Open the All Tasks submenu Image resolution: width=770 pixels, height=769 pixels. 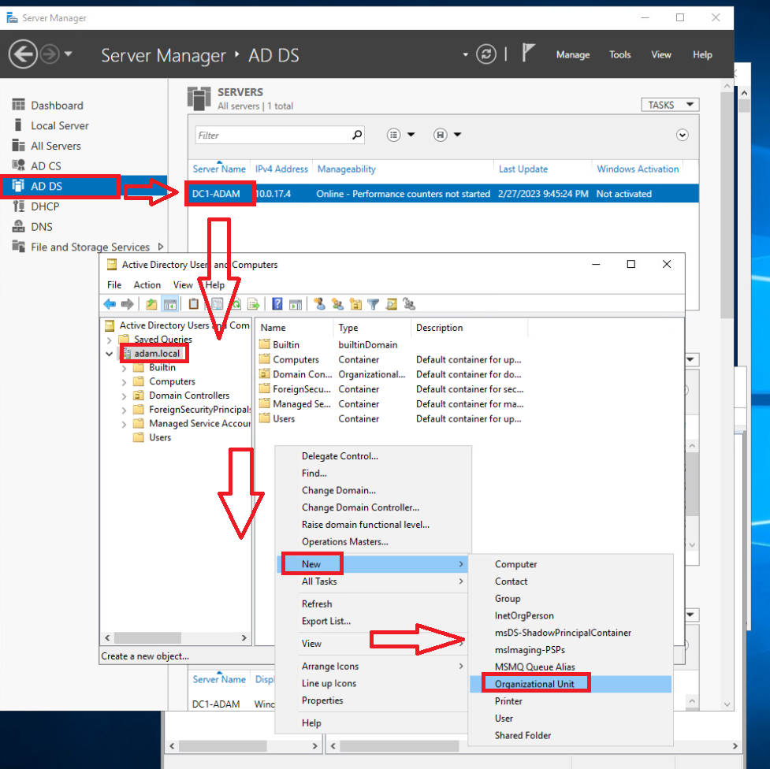[x=372, y=581]
